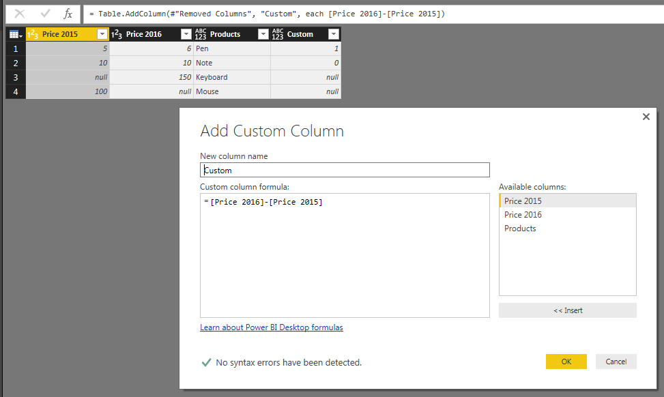Change data type icon of Price 2015 column
This screenshot has width=664, height=397.
tap(33, 34)
